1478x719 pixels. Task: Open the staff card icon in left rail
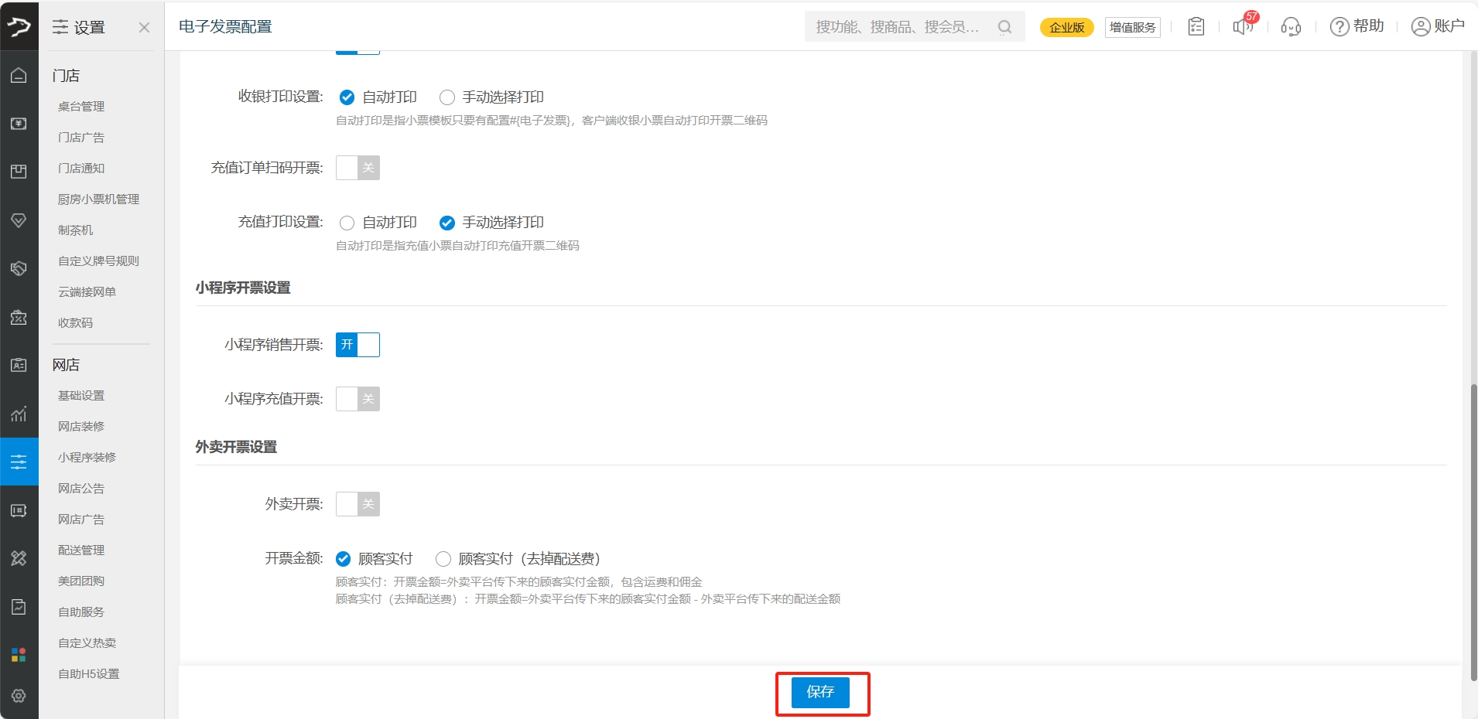point(19,365)
